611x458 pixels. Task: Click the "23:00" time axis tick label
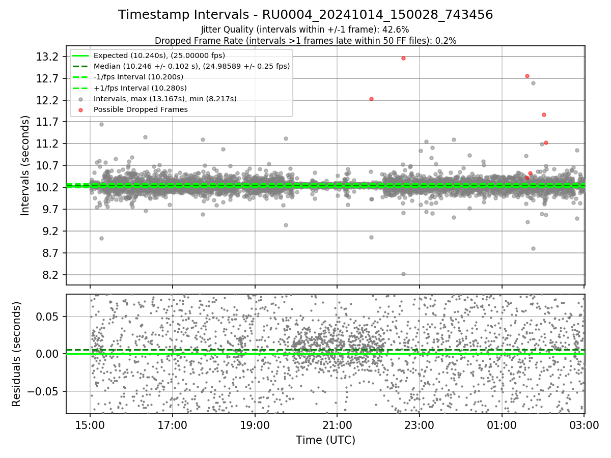tap(420, 424)
